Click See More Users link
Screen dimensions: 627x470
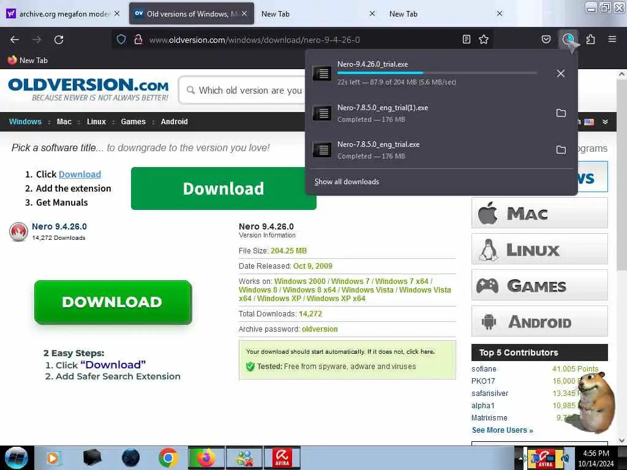coord(502,430)
